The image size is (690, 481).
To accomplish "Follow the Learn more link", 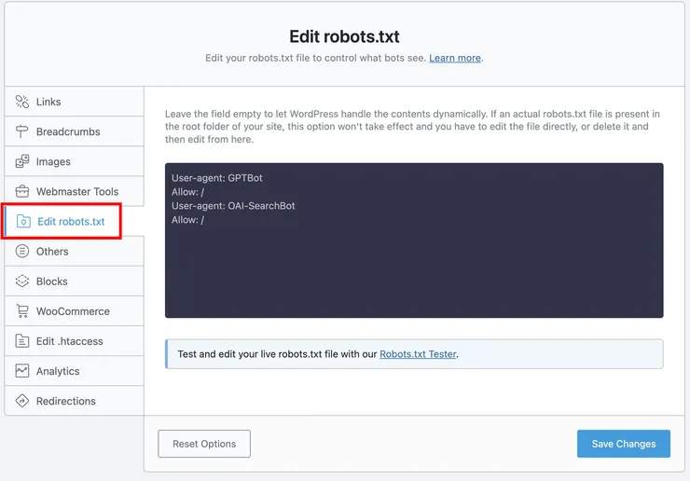I will [455, 58].
